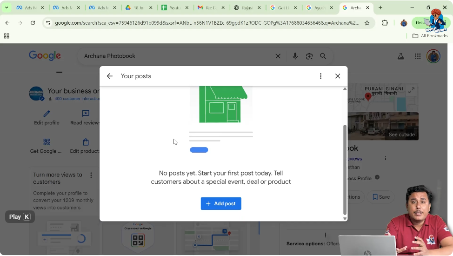Open the browser extensions menu

385,23
